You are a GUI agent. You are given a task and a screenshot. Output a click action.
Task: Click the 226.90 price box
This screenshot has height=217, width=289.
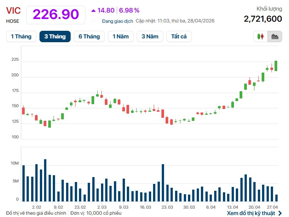coord(56,14)
